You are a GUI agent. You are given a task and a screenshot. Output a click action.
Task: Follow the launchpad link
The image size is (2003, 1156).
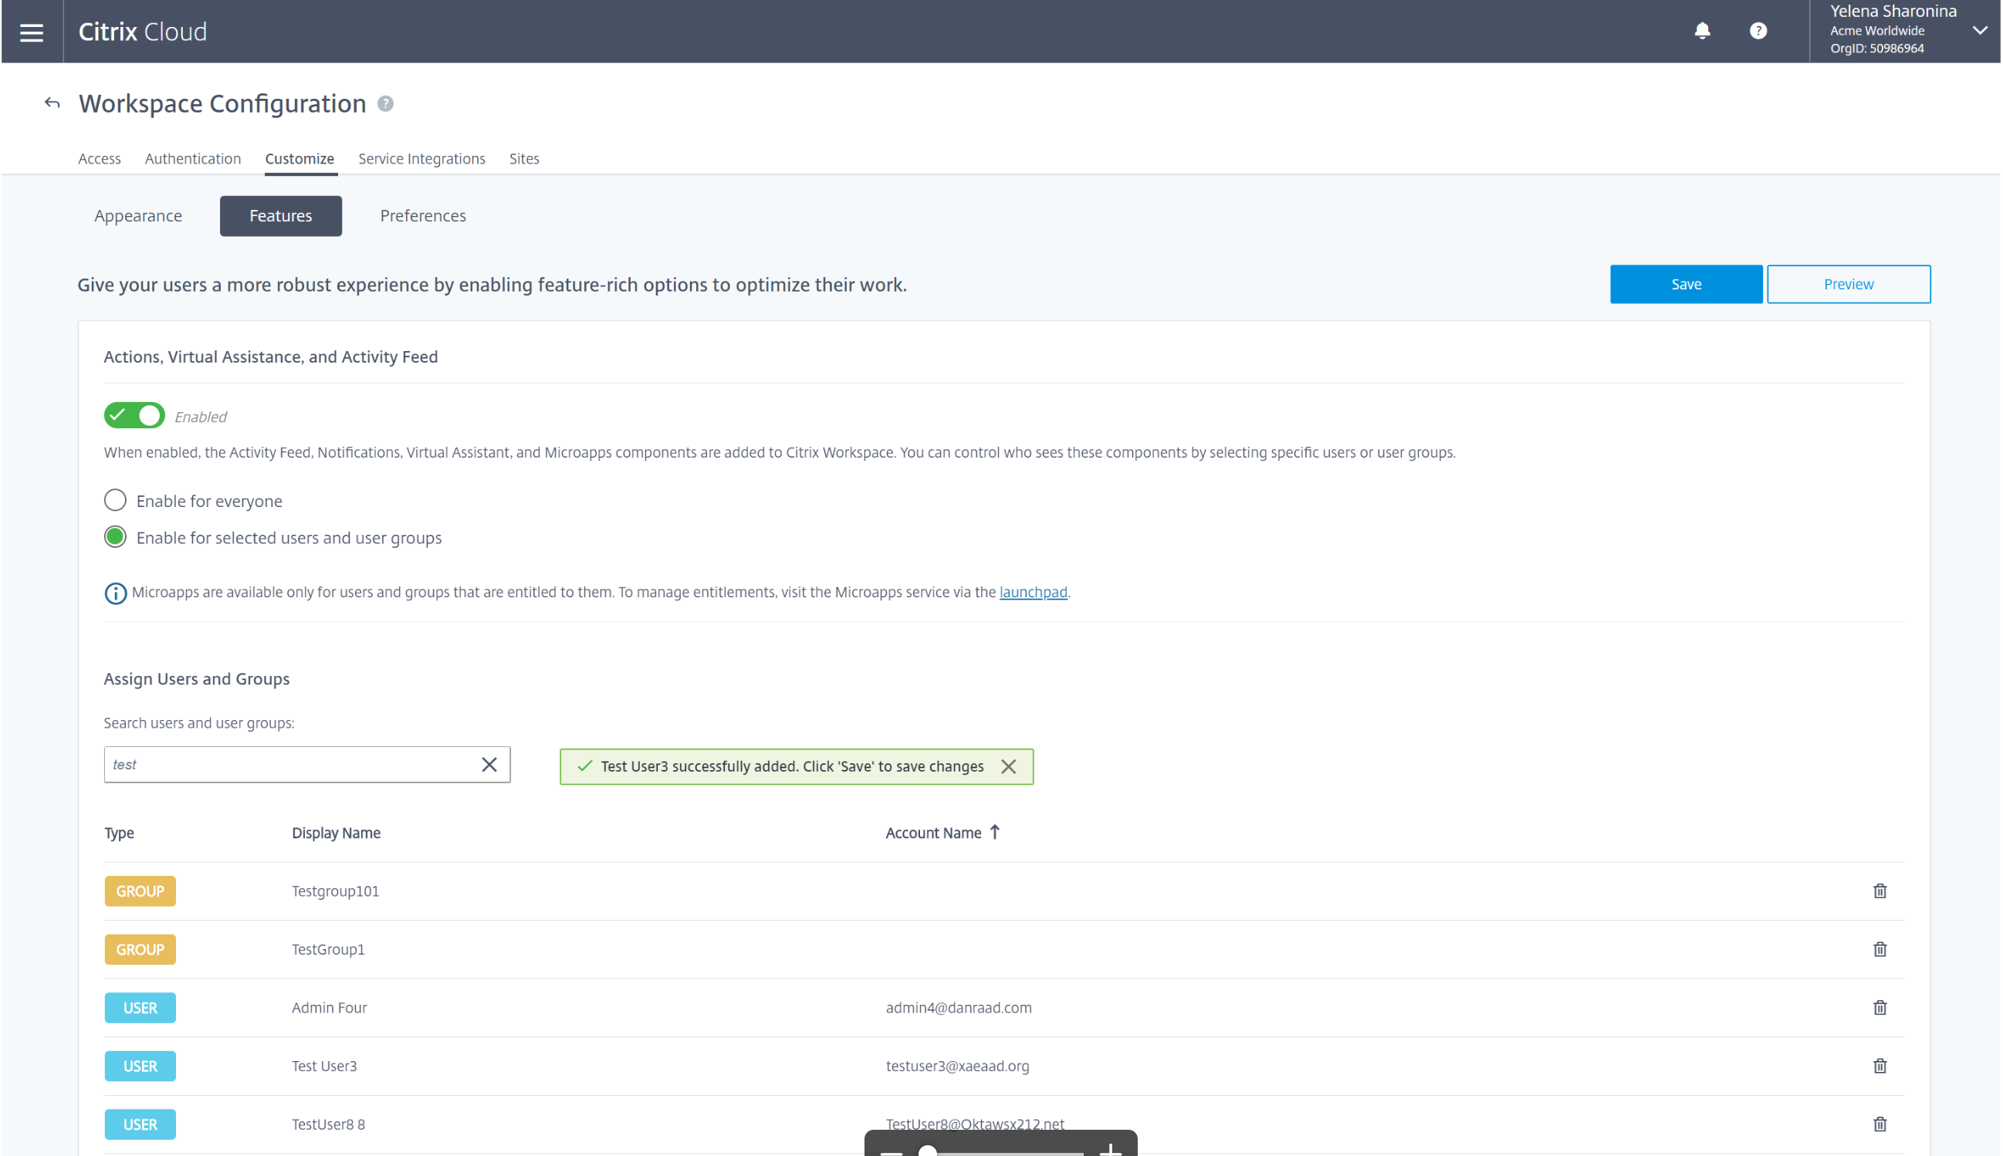[x=1032, y=593]
